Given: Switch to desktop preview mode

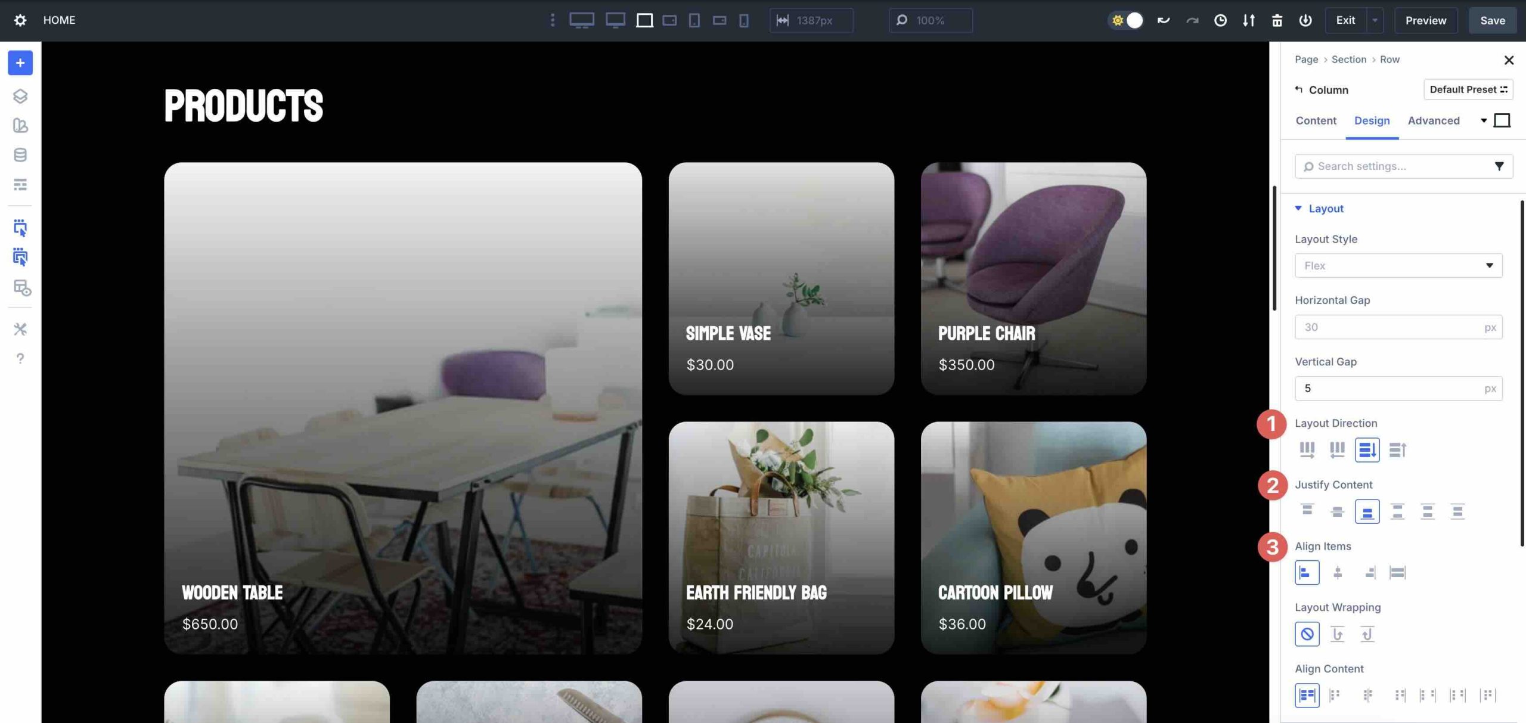Looking at the screenshot, I should (x=582, y=20).
